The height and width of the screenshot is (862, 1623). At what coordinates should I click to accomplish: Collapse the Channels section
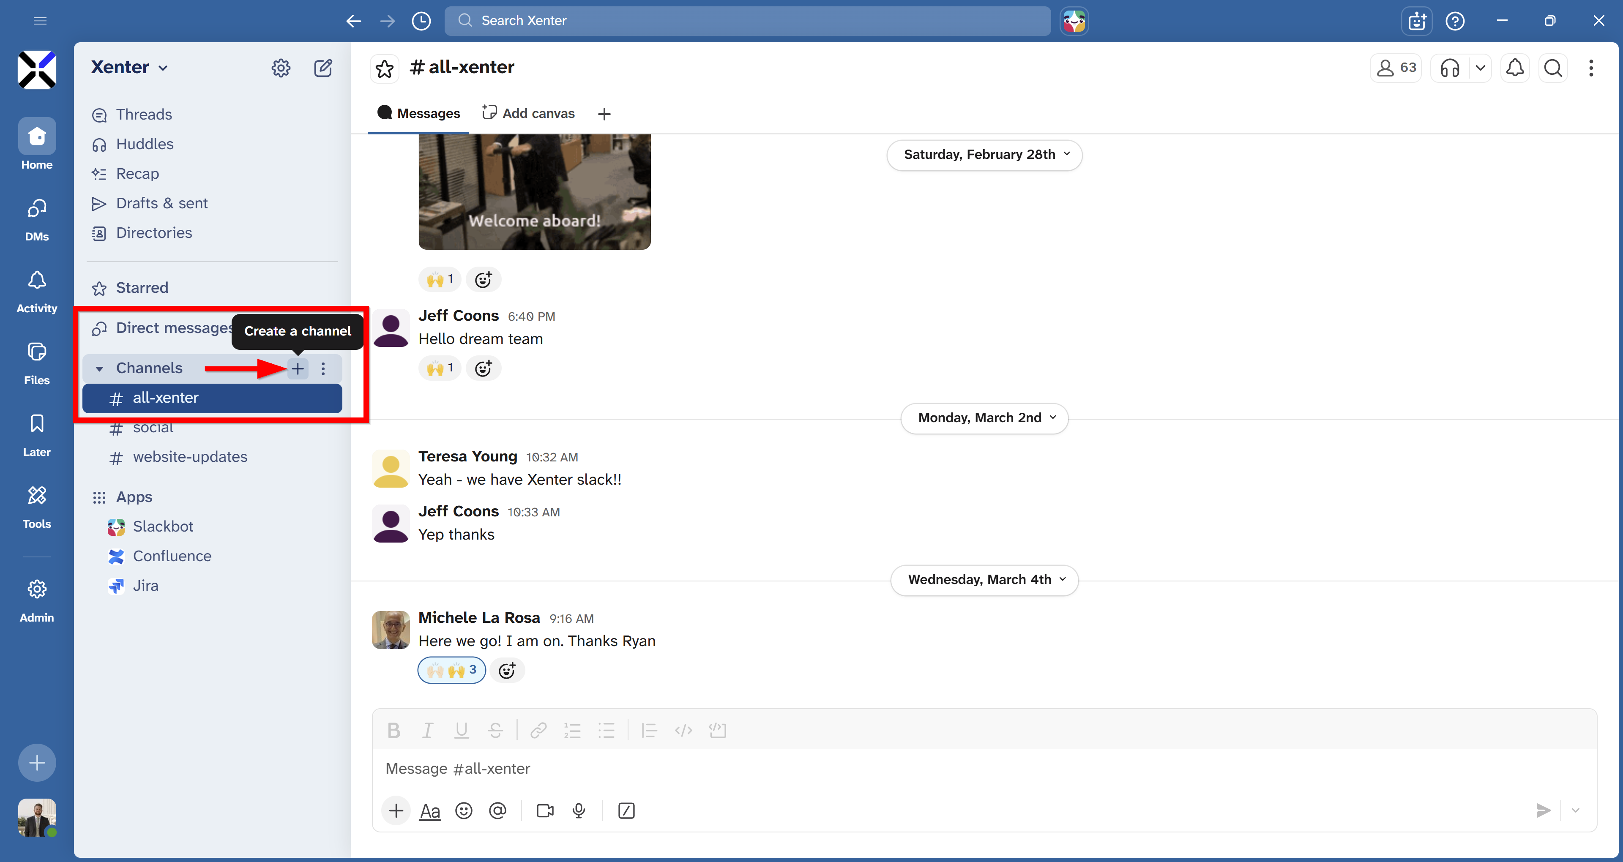pos(99,368)
